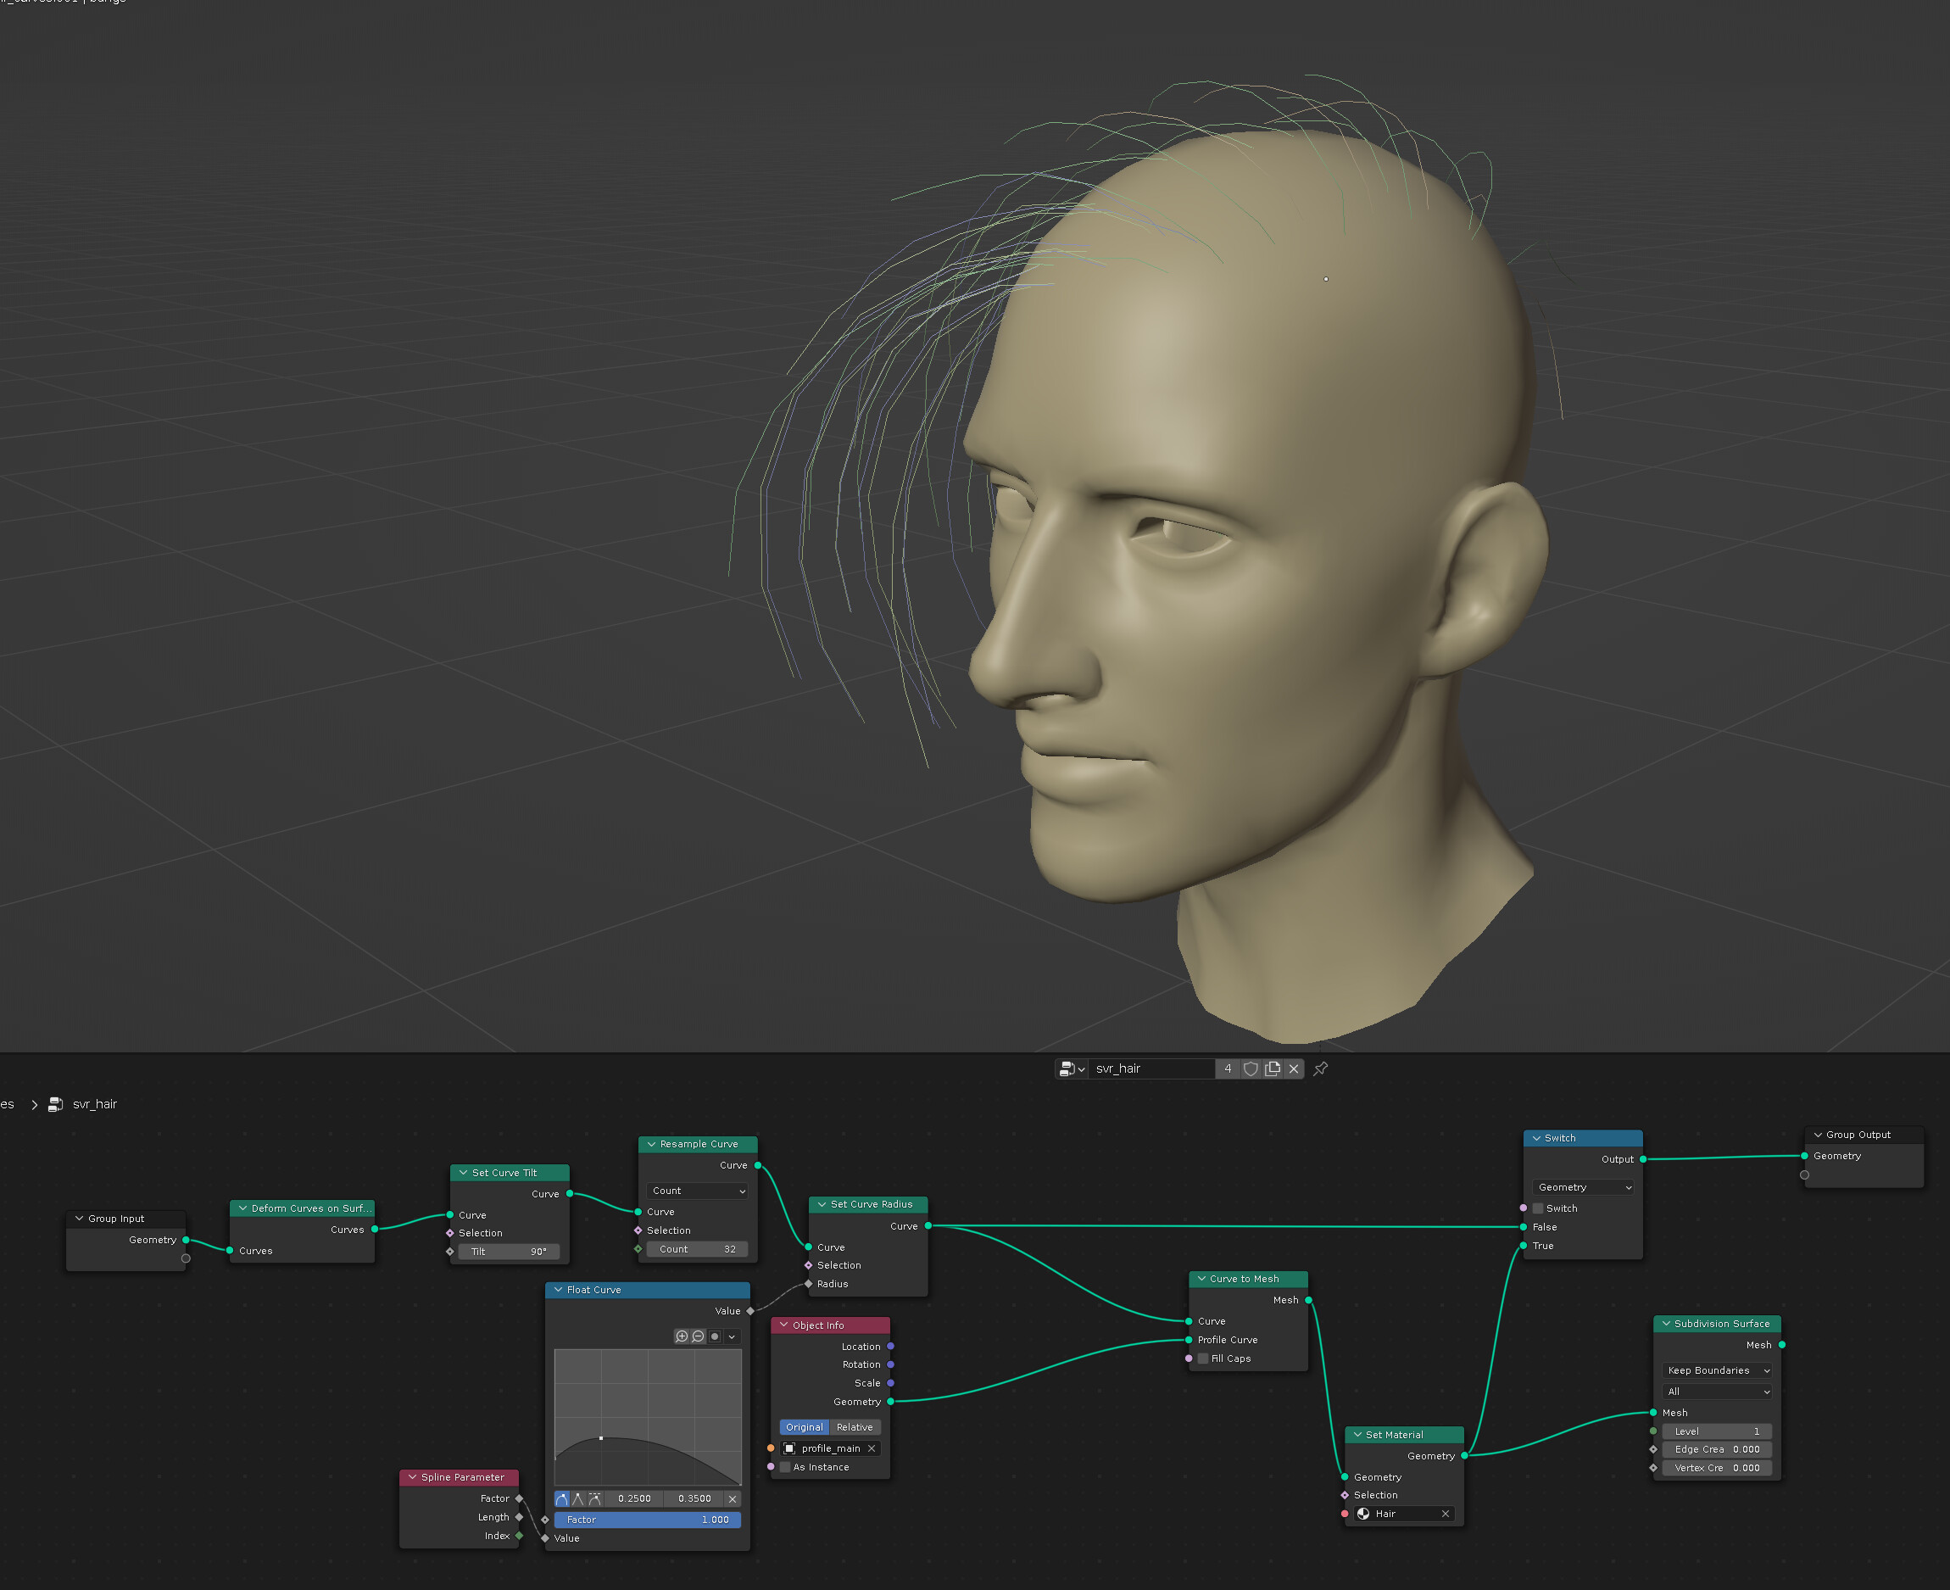Viewport: 1950px width, 1590px height.
Task: Select Original transform space in Object Info
Action: coord(804,1428)
